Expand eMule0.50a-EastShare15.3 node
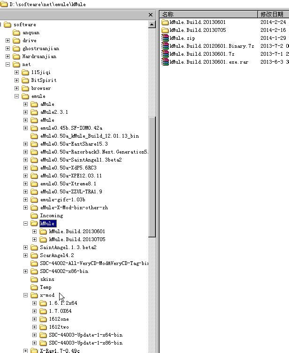This screenshot has height=353, width=289. click(25, 144)
